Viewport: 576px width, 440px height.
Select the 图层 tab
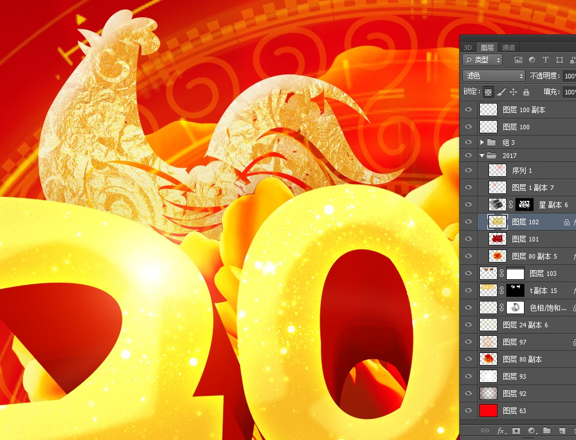coord(487,47)
